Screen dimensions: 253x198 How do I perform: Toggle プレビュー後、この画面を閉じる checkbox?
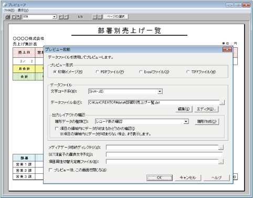50,170
